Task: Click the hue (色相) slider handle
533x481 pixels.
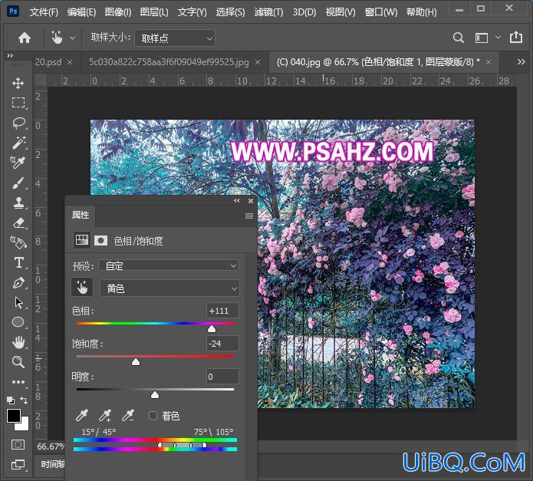Action: pos(212,328)
